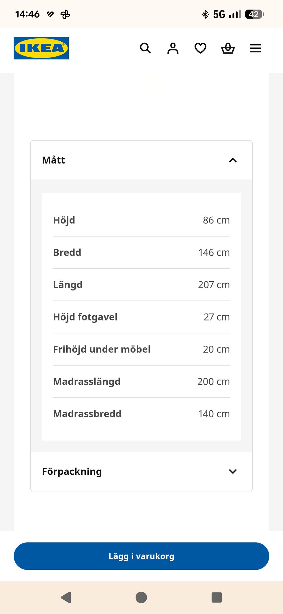Open the shopping basket icon

(228, 48)
